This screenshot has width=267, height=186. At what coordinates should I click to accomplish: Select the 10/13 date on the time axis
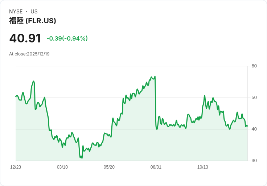tap(203, 167)
